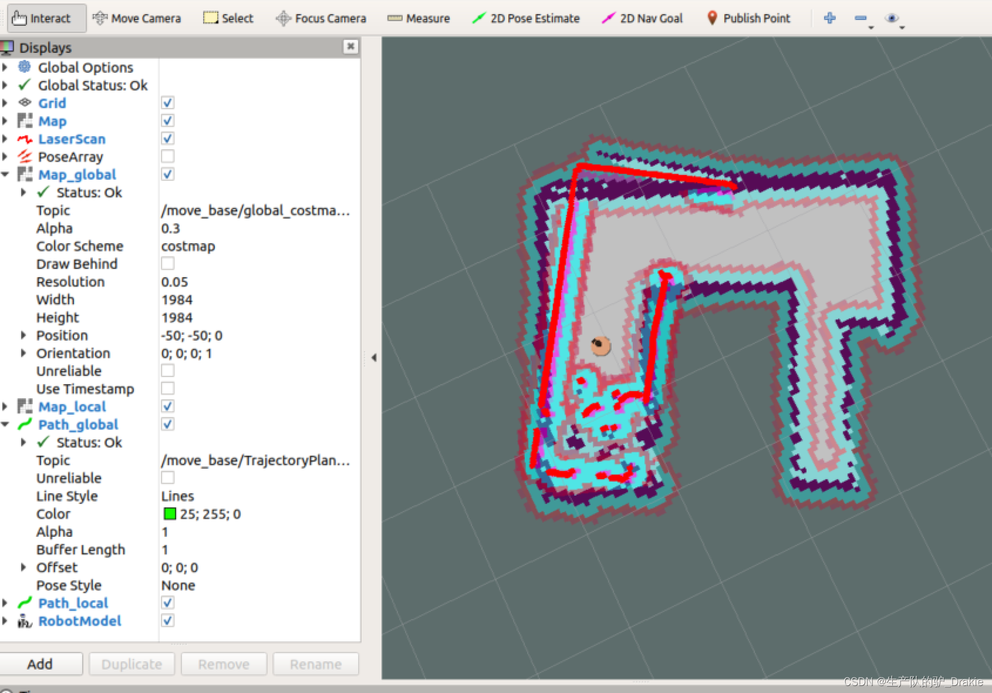The height and width of the screenshot is (693, 992).
Task: Click the Global Options gear icon
Action: tap(24, 67)
